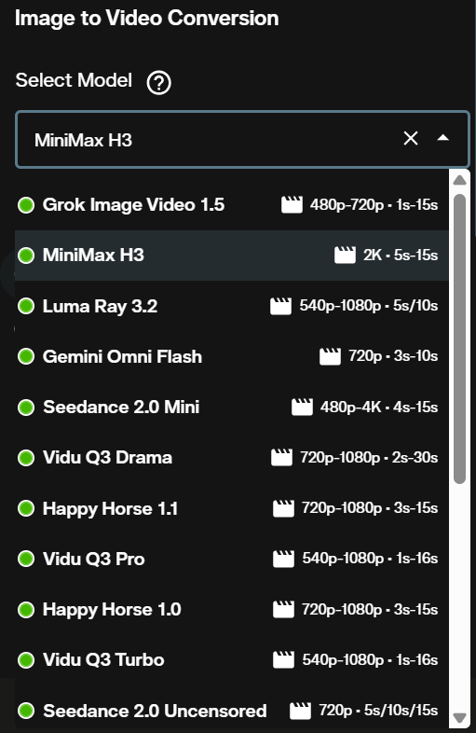Click green status dot for Vidu Q3 Pro
Viewport: 476px width, 733px height.
26,559
